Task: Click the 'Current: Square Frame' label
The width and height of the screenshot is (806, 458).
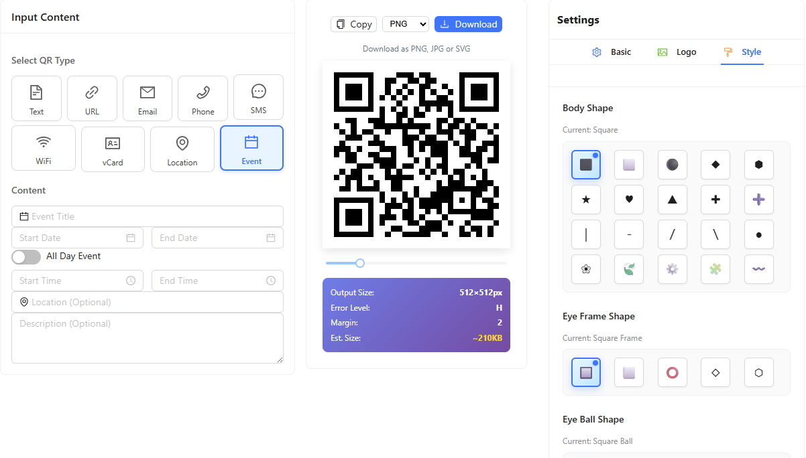Action: (602, 338)
